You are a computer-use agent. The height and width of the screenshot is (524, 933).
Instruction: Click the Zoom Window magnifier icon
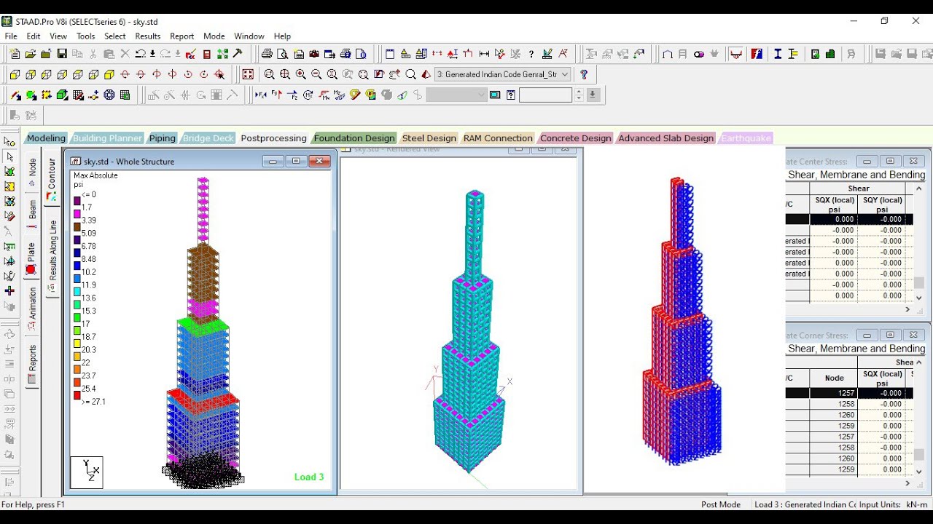click(269, 74)
